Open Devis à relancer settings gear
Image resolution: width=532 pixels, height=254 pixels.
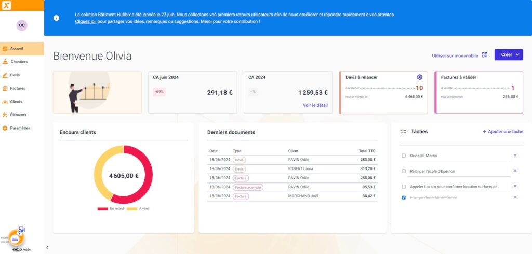point(419,77)
